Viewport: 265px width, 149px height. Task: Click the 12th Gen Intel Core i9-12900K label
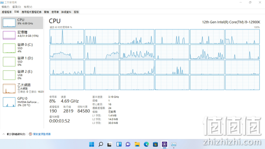[x=231, y=22]
